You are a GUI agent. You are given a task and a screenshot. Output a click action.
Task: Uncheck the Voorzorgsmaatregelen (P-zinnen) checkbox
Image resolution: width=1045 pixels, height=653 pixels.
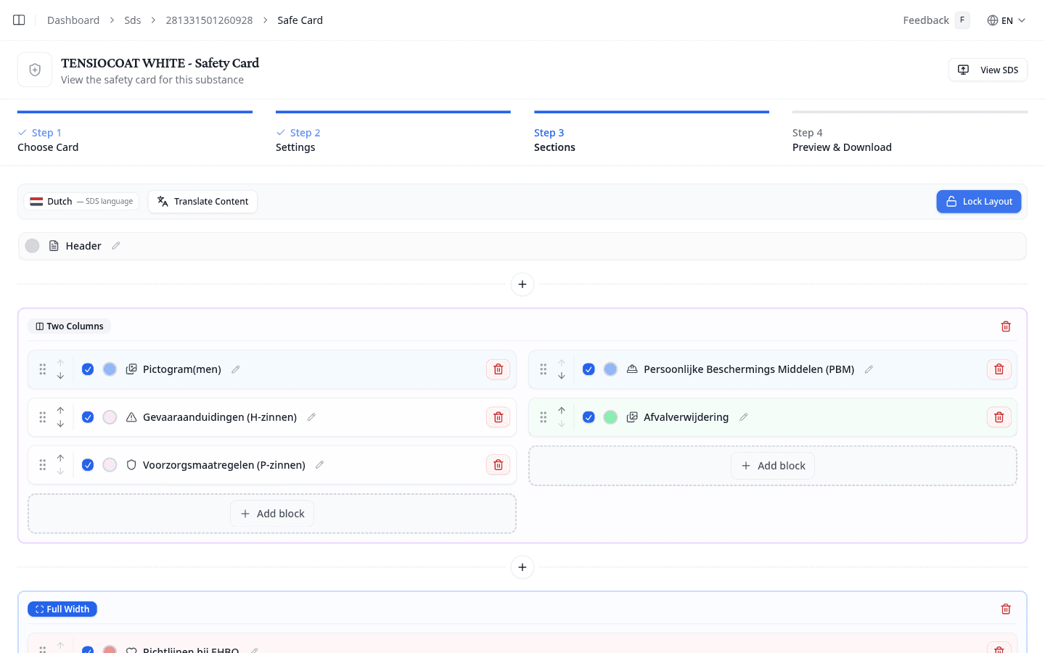88,465
